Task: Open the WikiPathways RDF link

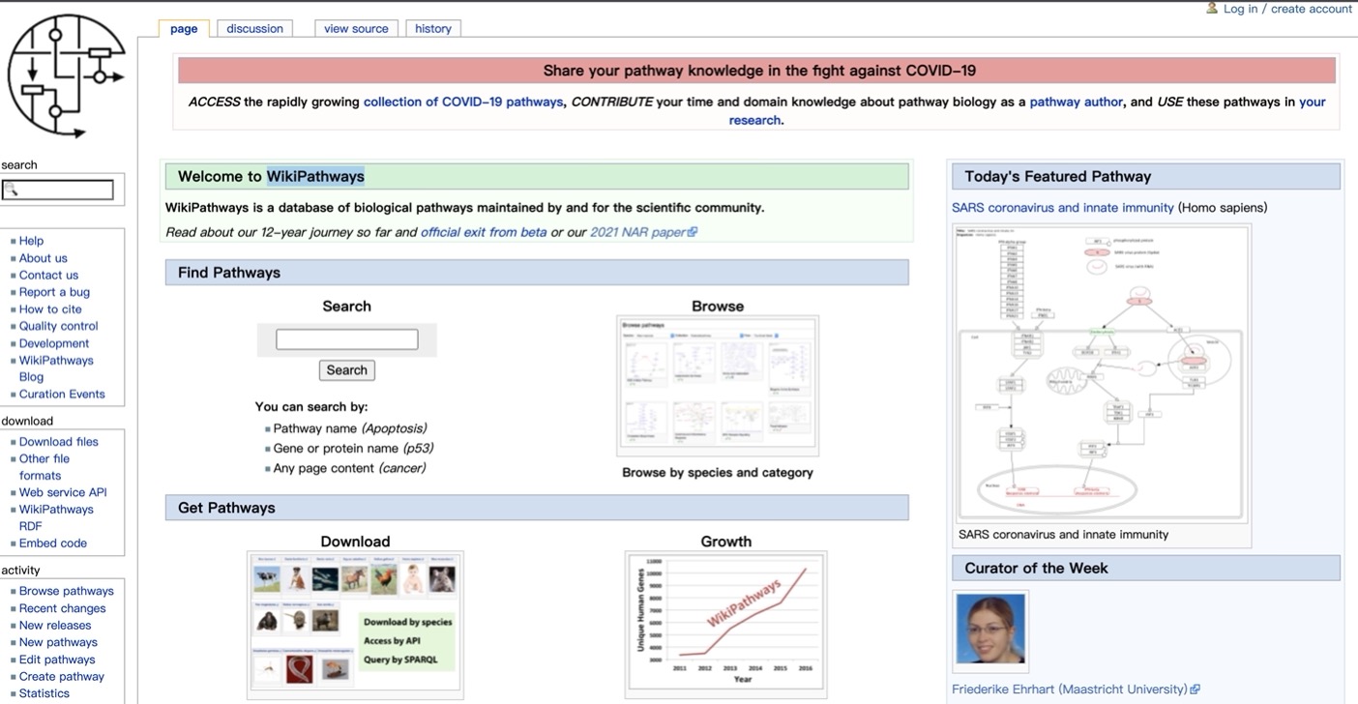Action: tap(56, 517)
